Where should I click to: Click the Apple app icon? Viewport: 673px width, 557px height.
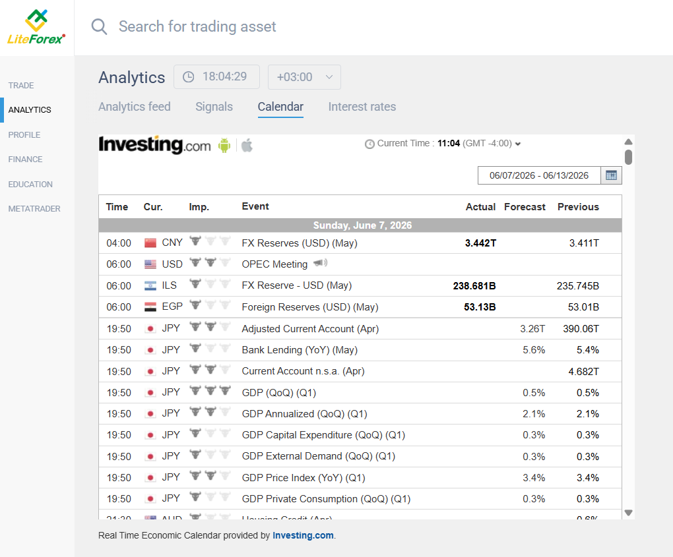click(247, 146)
